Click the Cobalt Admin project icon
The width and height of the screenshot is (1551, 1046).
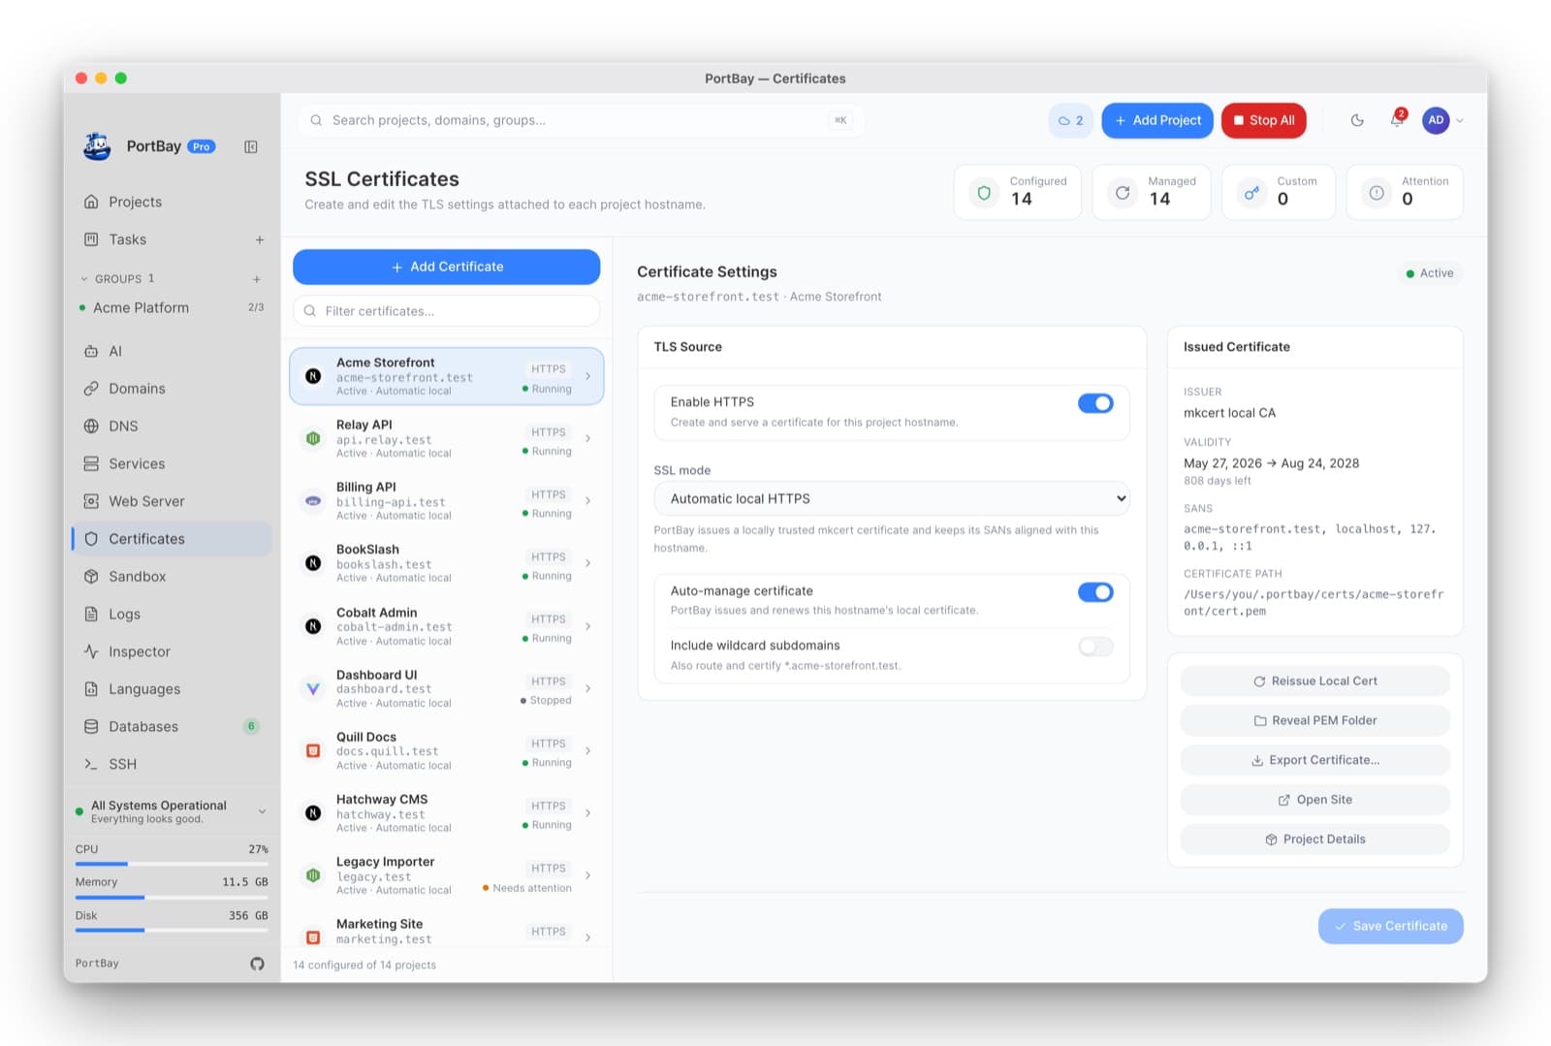tap(313, 626)
